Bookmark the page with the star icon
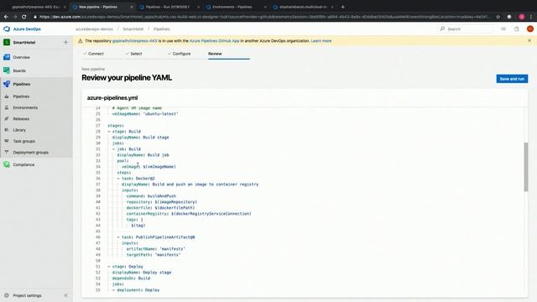537x302 pixels. (x=498, y=17)
